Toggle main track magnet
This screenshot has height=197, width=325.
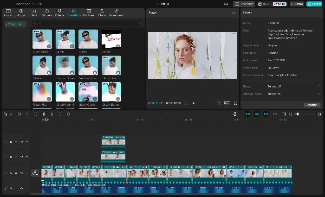247,114
